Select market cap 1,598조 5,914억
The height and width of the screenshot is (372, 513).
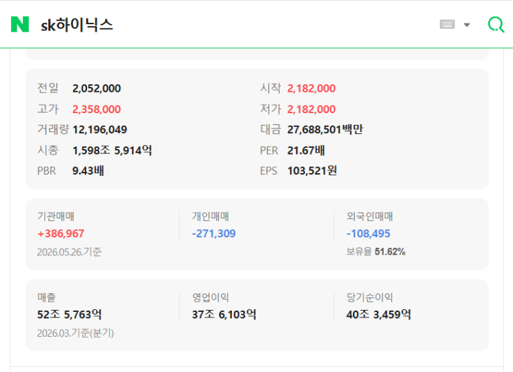112,150
